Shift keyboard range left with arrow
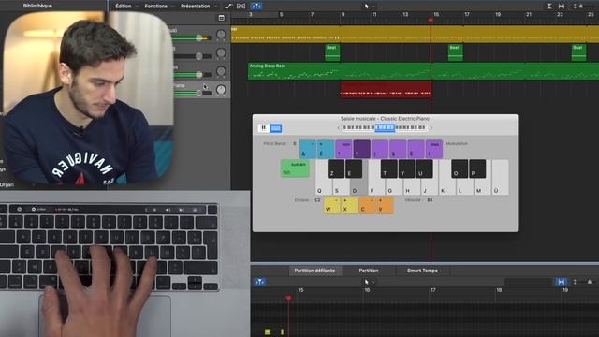This screenshot has width=599, height=337. [339, 128]
